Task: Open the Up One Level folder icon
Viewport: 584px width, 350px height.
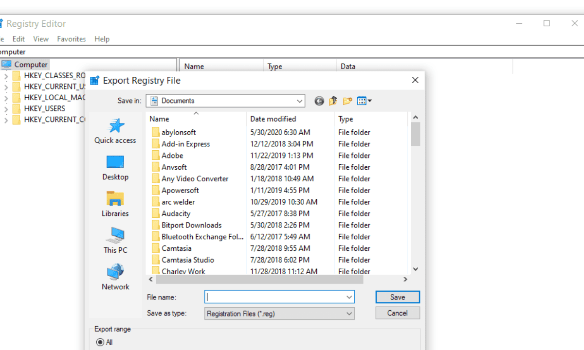Action: pos(333,101)
